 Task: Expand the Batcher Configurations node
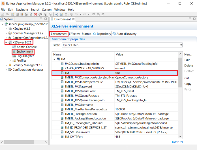6,38
